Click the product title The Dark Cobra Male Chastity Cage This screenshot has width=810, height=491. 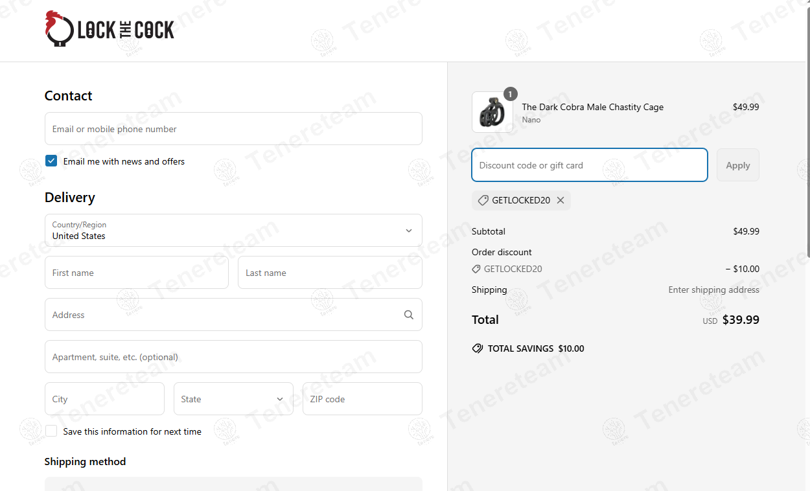pos(593,107)
